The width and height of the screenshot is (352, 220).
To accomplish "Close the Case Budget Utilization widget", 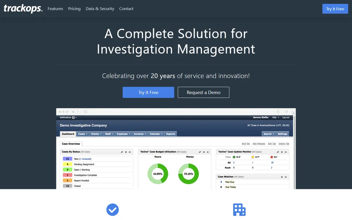I will coord(204,152).
